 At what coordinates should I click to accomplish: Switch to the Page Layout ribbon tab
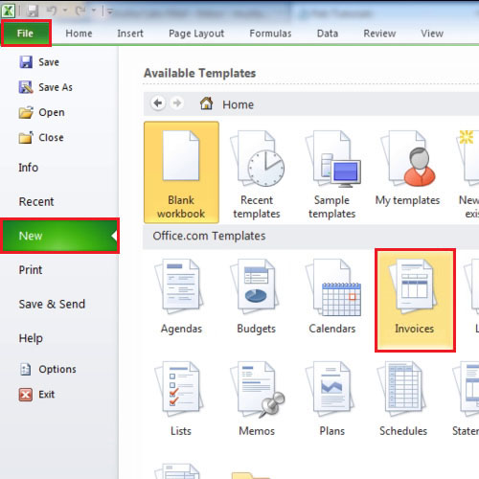[196, 34]
